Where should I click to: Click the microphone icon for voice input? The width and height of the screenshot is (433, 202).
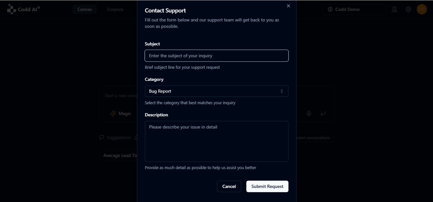pyautogui.click(x=309, y=113)
